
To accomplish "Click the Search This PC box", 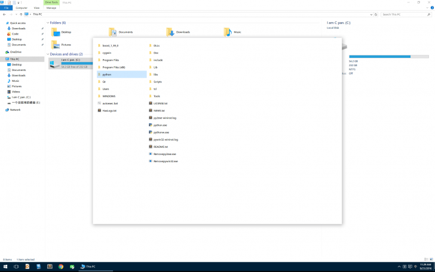I will coord(406,14).
